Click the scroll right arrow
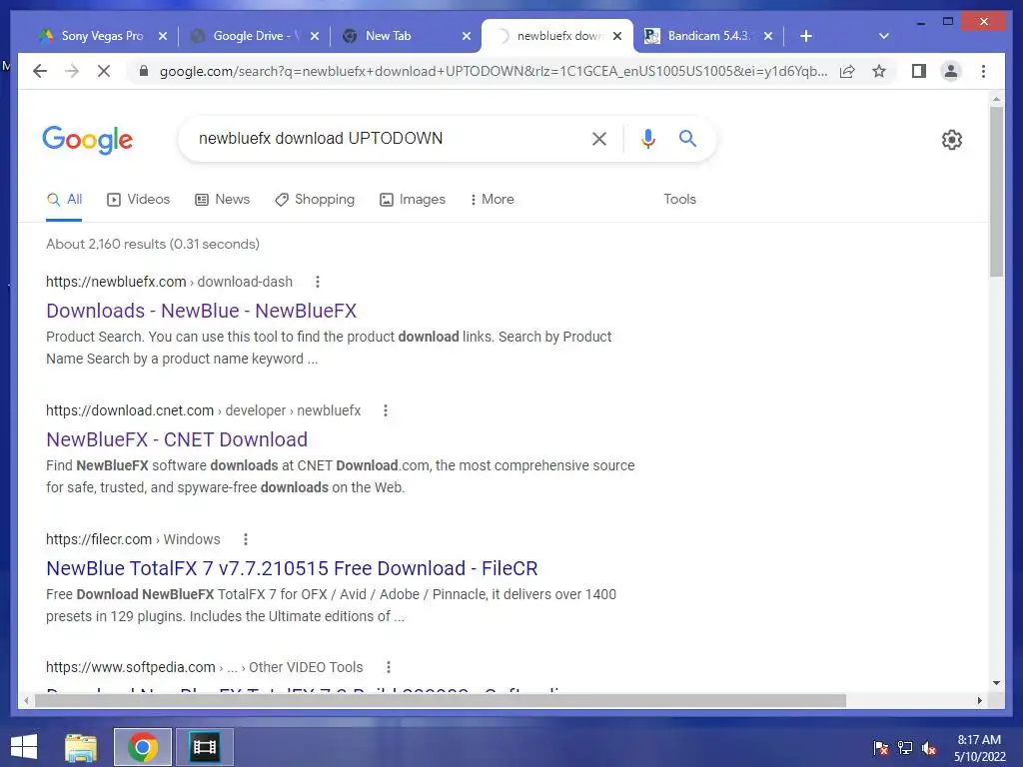 [x=980, y=700]
